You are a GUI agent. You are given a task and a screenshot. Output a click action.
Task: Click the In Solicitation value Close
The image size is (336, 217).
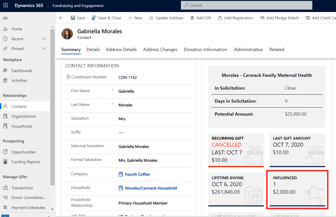coord(290,88)
